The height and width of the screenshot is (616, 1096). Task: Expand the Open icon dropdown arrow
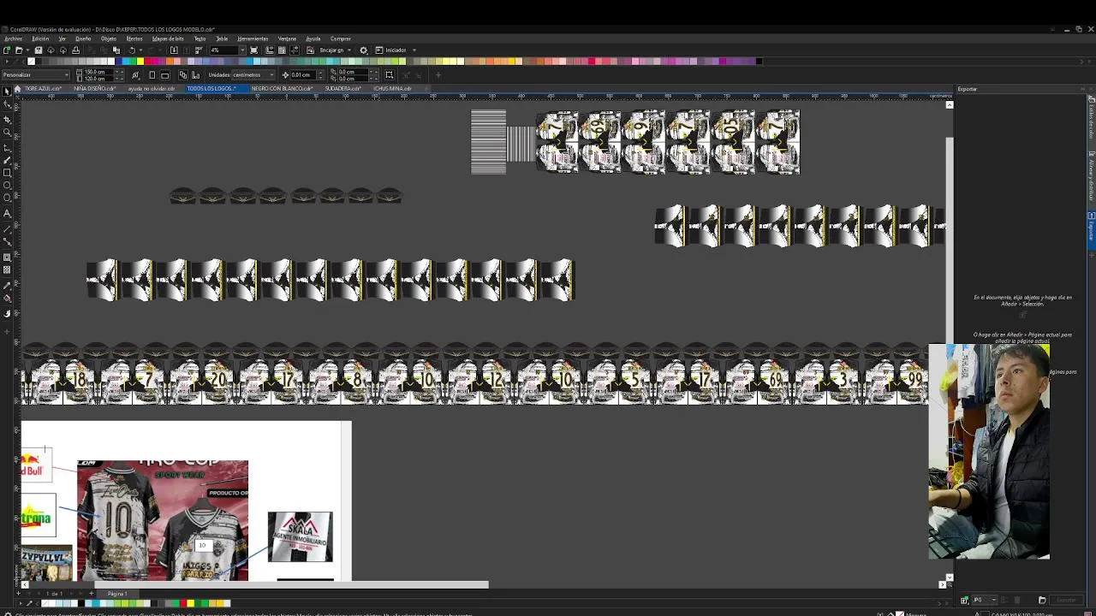pos(27,50)
